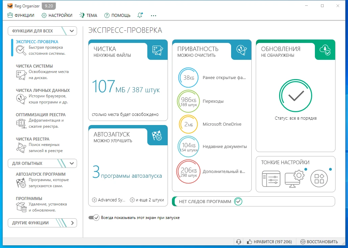Click the Дополнительный в... label
Screen dimensions: 348x248
pyautogui.click(x=224, y=172)
